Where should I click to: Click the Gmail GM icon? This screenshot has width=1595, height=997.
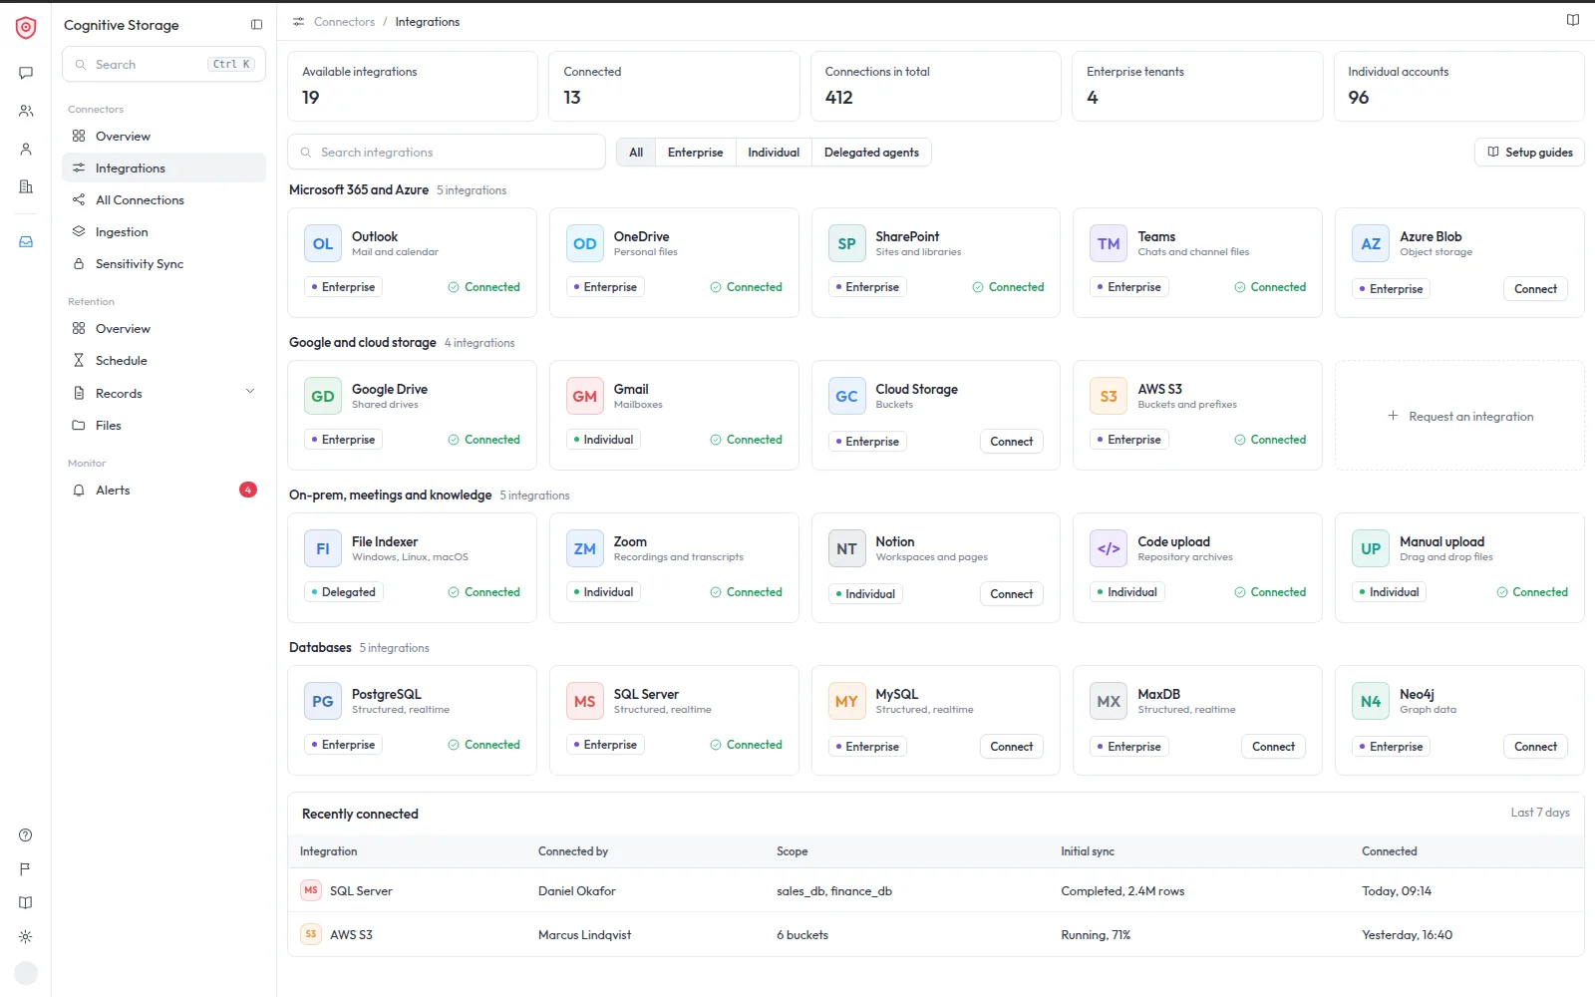point(585,397)
